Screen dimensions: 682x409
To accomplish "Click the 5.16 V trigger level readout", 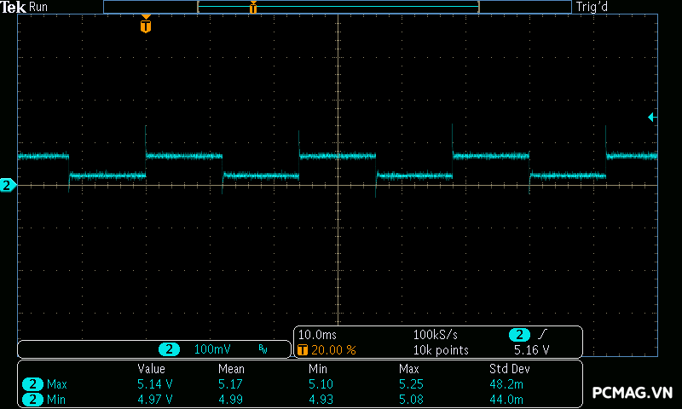I will (531, 350).
